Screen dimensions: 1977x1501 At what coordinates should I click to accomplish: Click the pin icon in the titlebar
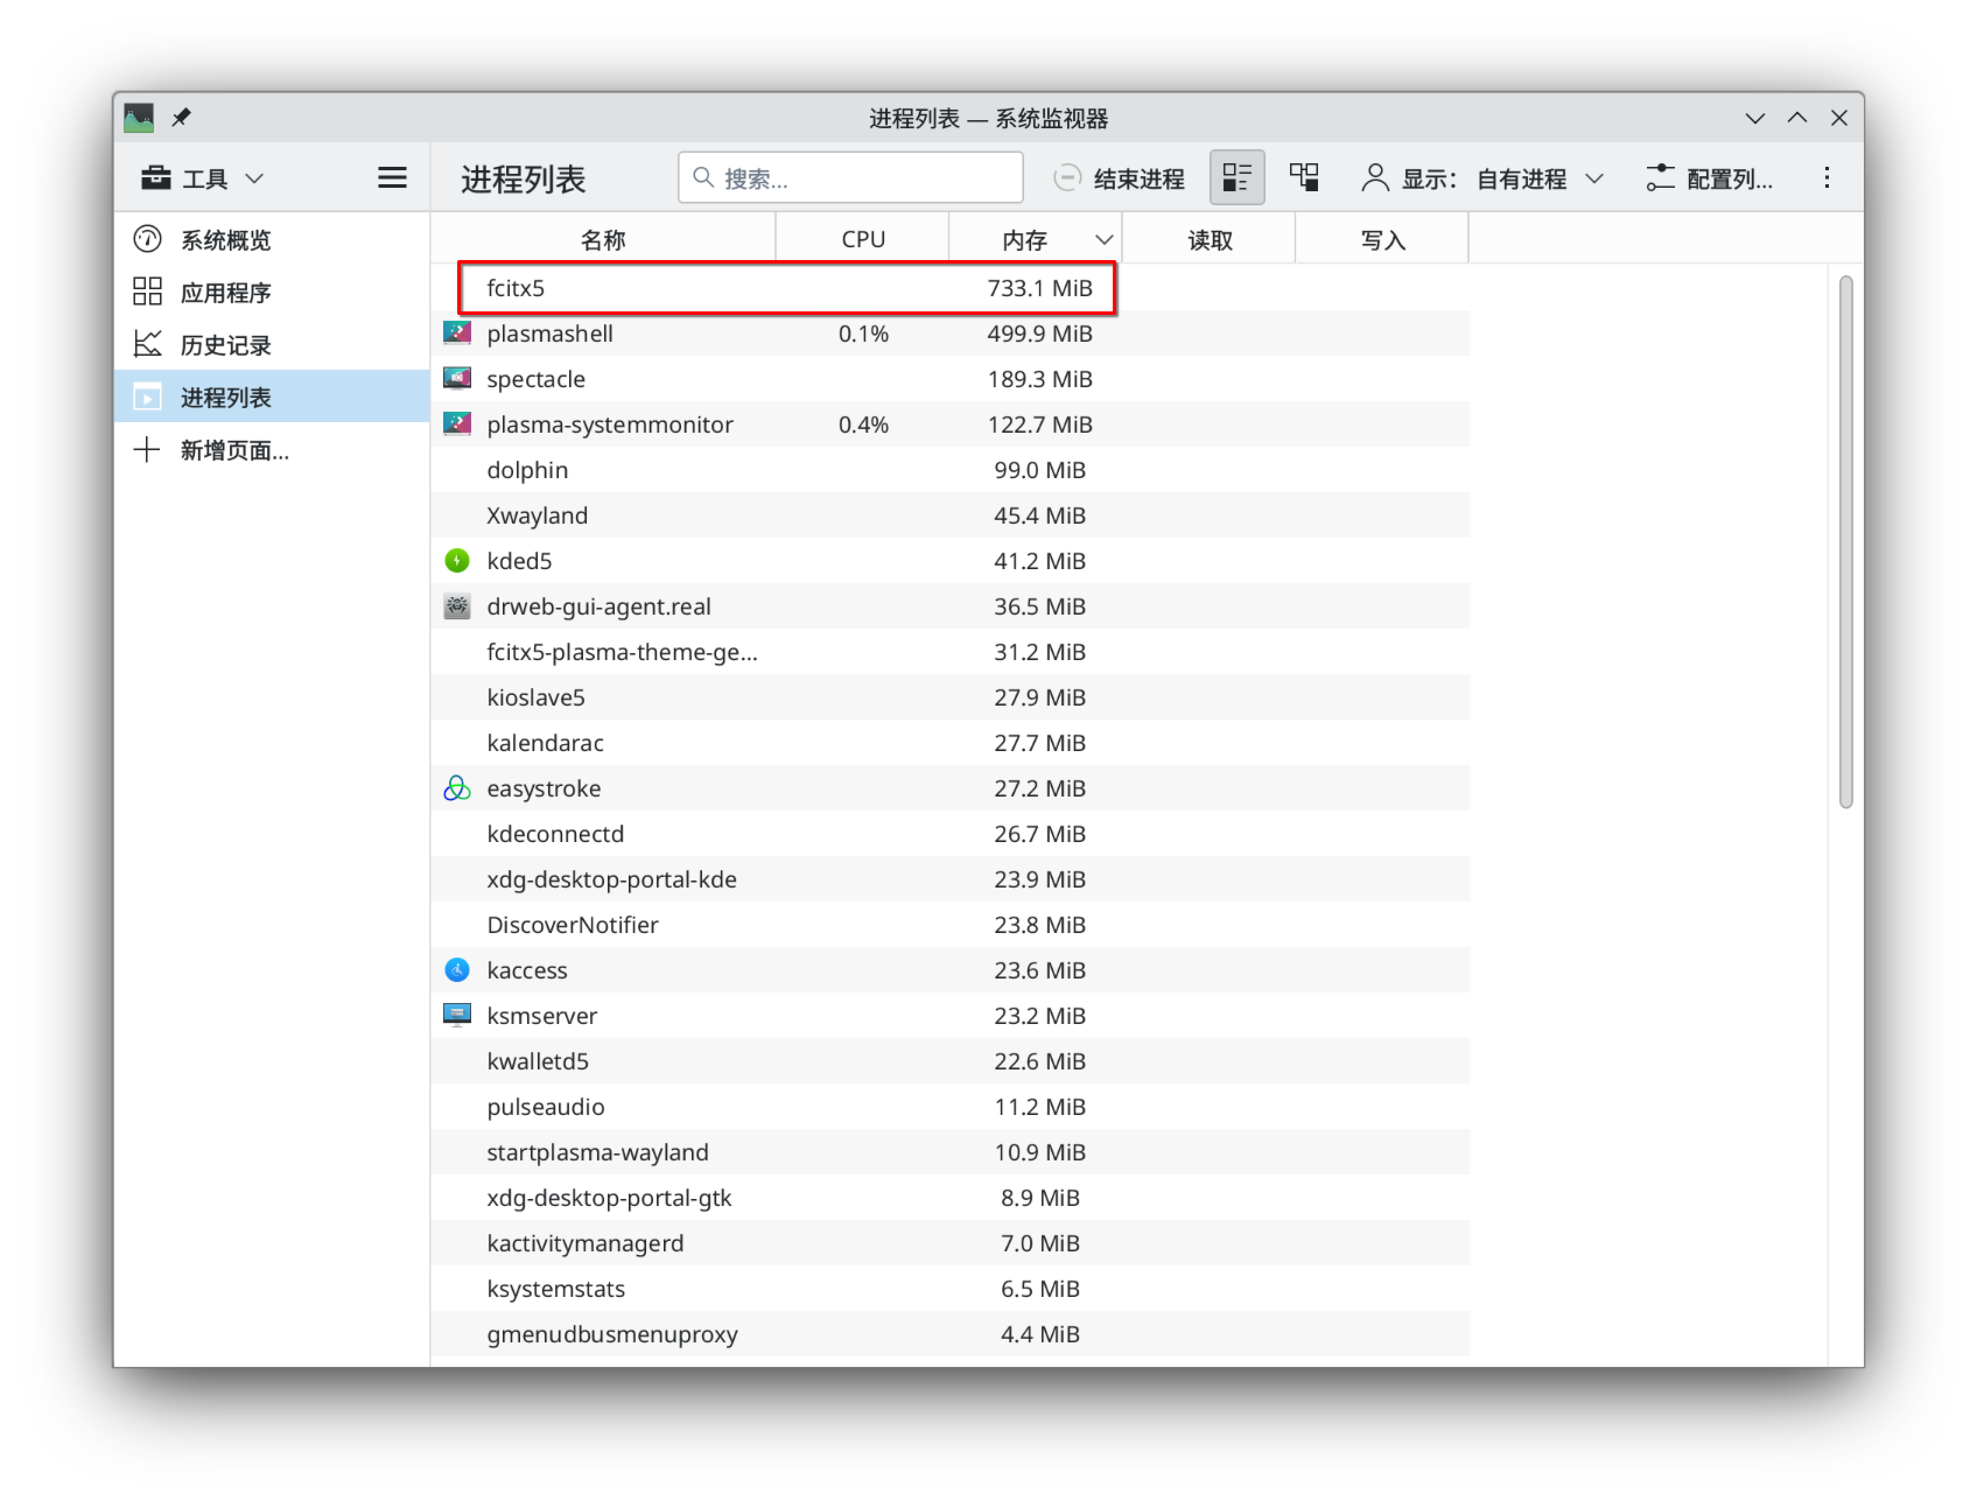(181, 117)
